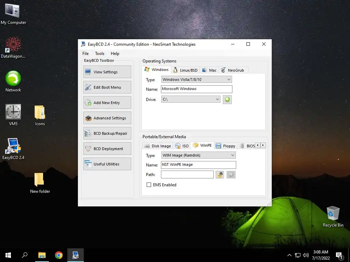
Task: Select My Computer desktop icon
Action: coord(13,14)
